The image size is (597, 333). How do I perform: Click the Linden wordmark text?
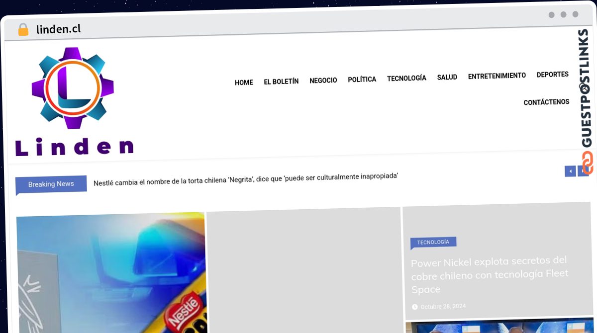[75, 147]
